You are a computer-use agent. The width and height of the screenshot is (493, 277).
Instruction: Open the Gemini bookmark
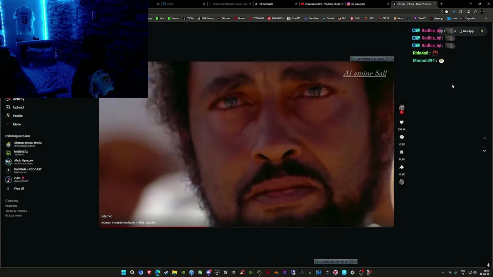[x=328, y=18]
